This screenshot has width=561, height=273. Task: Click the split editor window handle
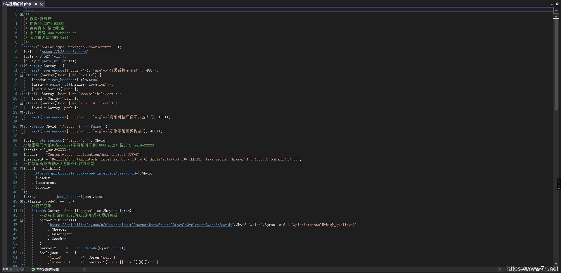click(x=556, y=10)
